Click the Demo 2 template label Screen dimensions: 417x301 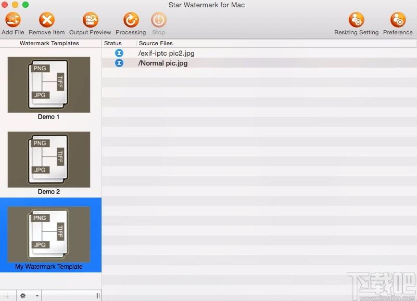tap(48, 192)
